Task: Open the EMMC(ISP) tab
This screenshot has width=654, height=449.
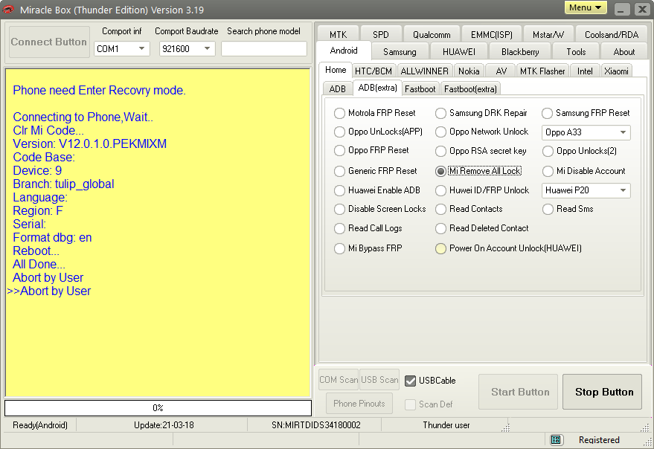Action: [491, 34]
